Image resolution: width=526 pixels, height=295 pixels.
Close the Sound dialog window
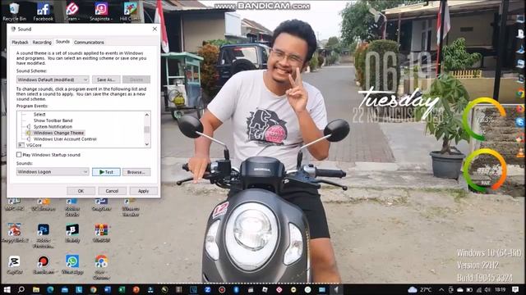click(x=155, y=29)
